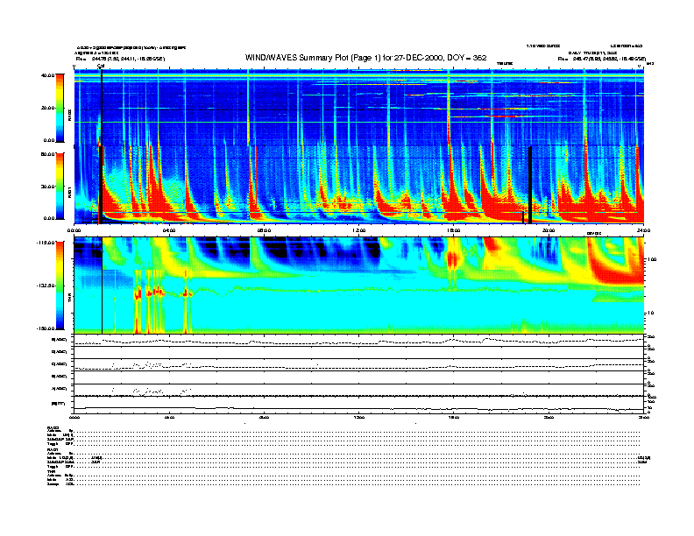The height and width of the screenshot is (536, 694).
Task: Select the -150.00 color scale label
Action: [46, 328]
